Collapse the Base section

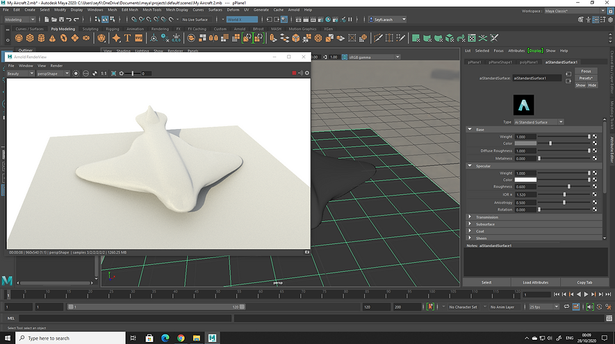(x=470, y=129)
